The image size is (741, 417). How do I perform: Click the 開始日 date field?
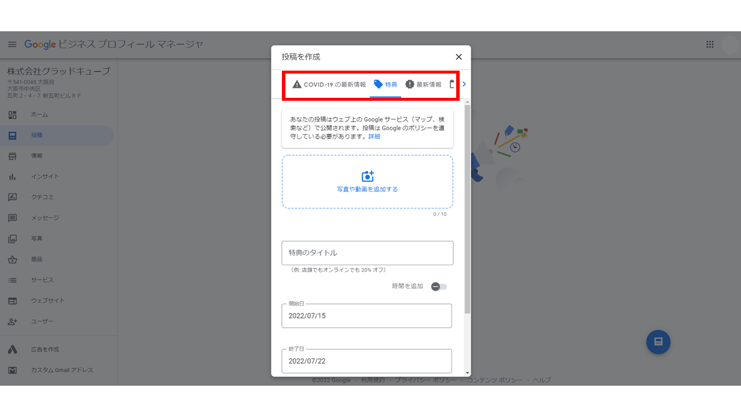pyautogui.click(x=367, y=316)
